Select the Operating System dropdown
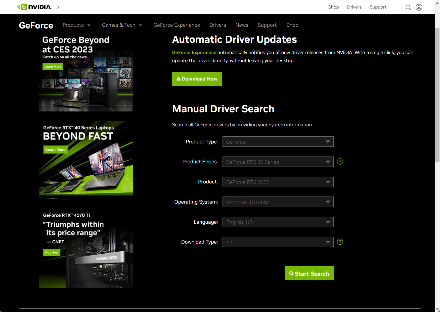 (278, 202)
